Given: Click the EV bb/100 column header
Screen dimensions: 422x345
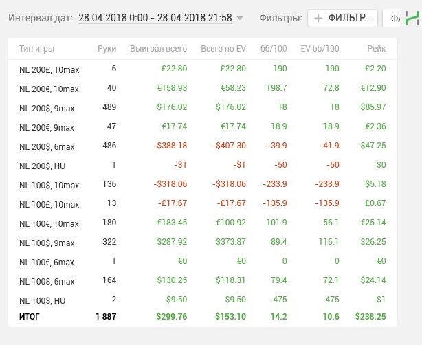Looking at the screenshot, I should (320, 49).
